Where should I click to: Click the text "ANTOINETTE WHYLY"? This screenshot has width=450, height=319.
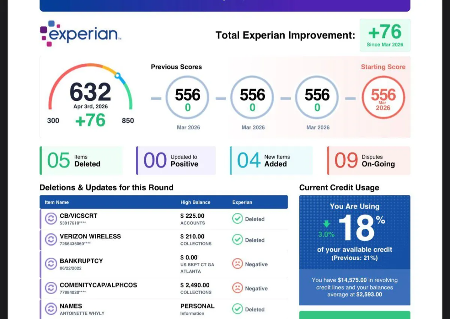(82, 313)
